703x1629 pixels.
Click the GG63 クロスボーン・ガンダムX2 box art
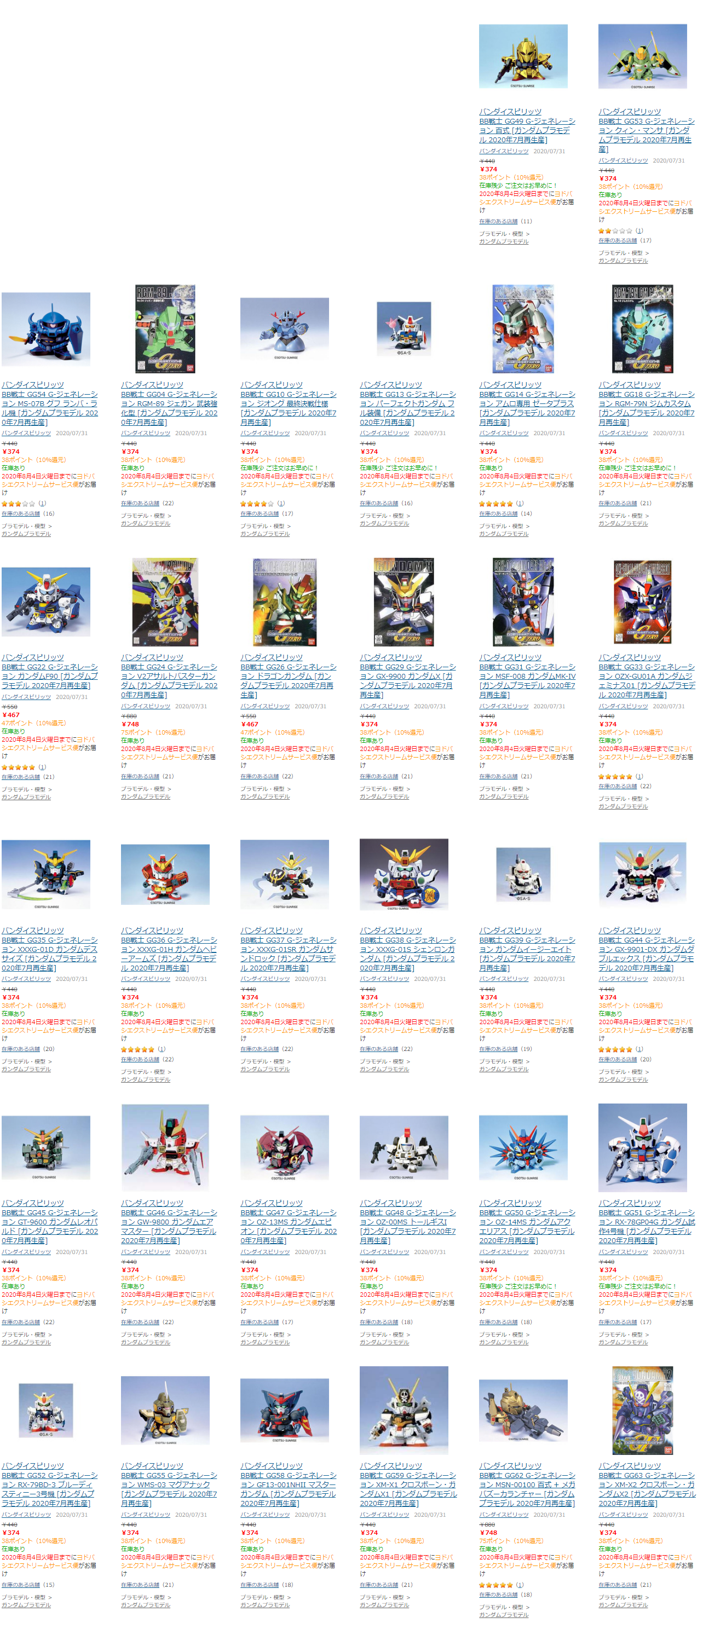(x=642, y=1410)
